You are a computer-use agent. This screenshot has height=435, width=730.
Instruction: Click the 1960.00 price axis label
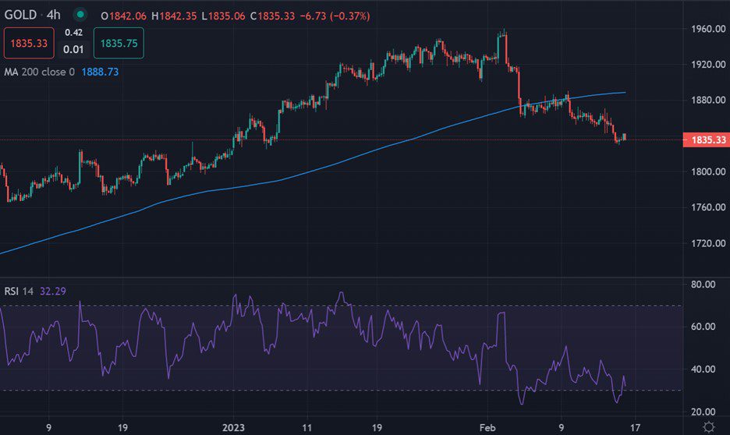[x=708, y=29]
